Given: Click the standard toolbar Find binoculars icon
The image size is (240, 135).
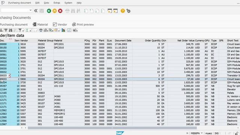Looking at the screenshot, I should point(73,11).
